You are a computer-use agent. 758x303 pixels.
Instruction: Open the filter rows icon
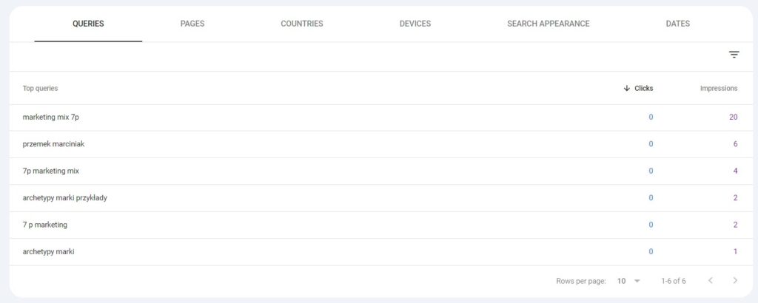point(734,55)
